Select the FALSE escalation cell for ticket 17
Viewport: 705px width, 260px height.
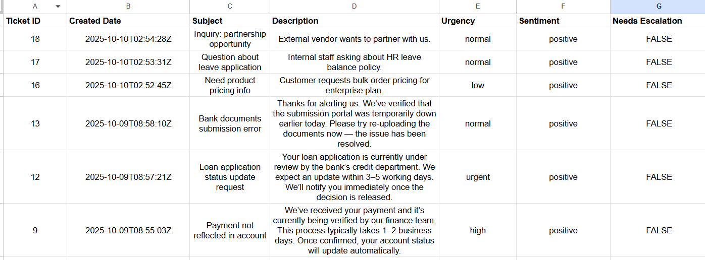point(659,62)
